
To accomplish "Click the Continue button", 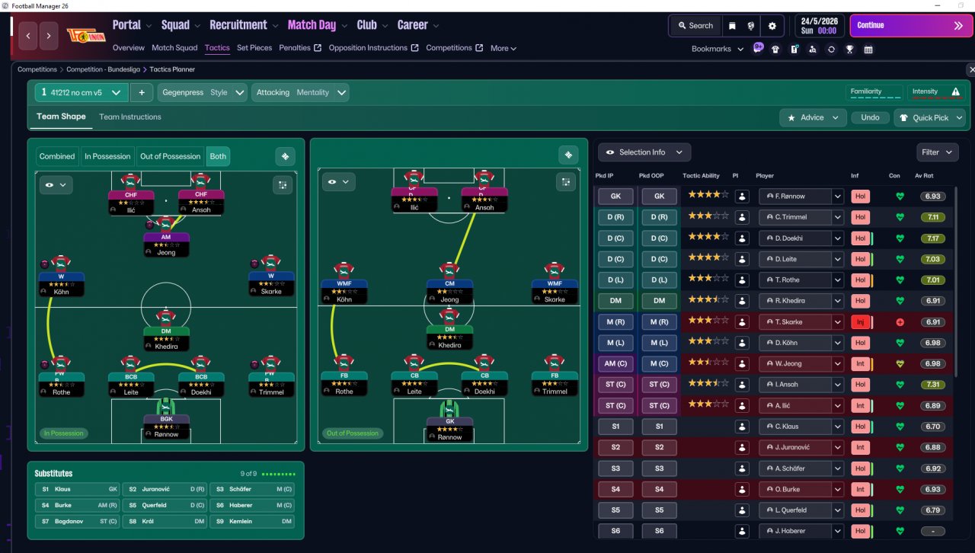I will click(x=911, y=26).
